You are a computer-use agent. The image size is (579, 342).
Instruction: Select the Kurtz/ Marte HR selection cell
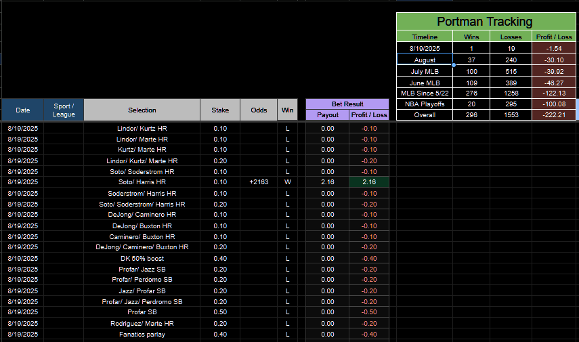point(142,149)
